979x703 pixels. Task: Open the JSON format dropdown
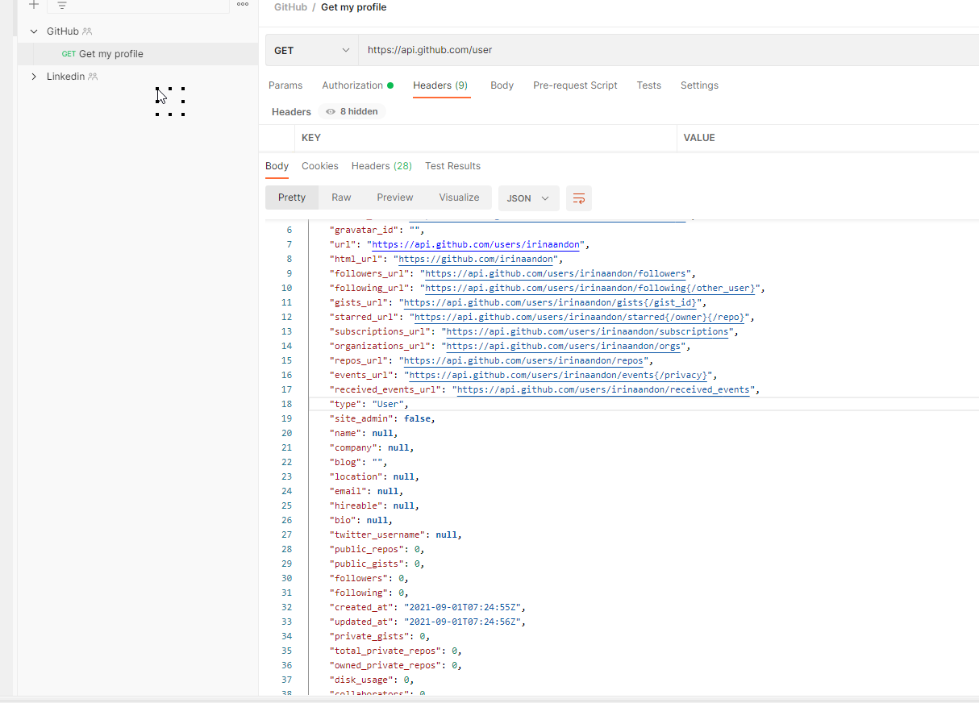pos(528,198)
